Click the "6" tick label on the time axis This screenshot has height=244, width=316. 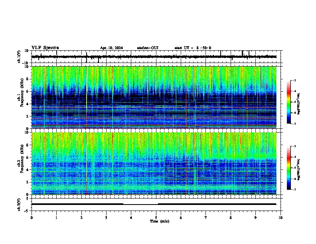(x=181, y=218)
